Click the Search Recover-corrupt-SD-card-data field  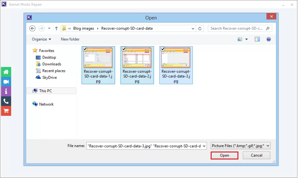pyautogui.click(x=237, y=28)
